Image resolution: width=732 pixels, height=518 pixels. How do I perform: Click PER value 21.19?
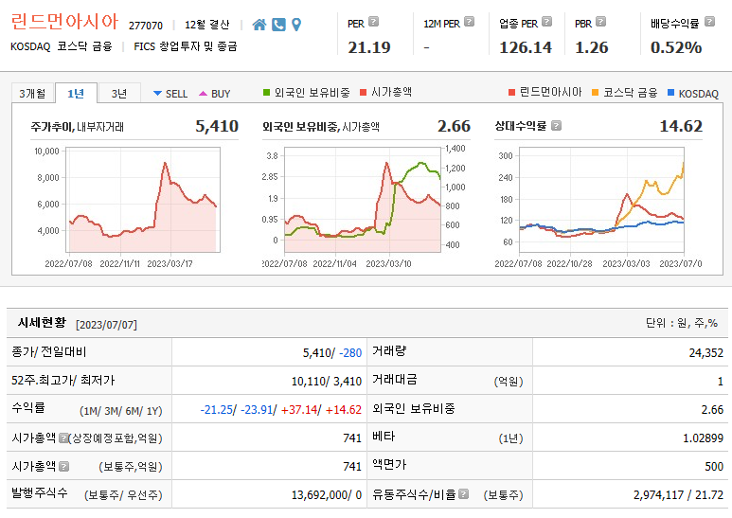pos(368,47)
